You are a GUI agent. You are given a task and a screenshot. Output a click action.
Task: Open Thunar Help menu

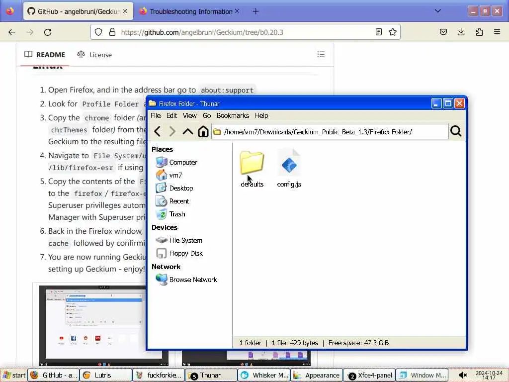[x=261, y=115]
